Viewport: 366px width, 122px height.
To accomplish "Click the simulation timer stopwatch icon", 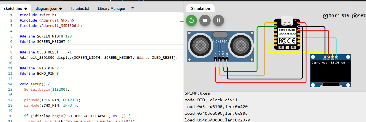I will (x=325, y=16).
